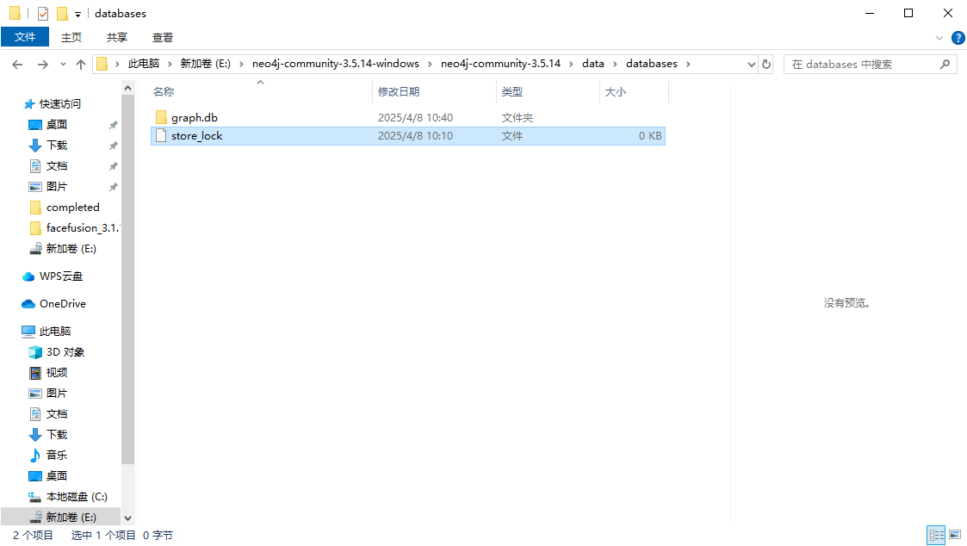Open 图片 under quick access
Screen dimensions: 967x546
(x=57, y=186)
